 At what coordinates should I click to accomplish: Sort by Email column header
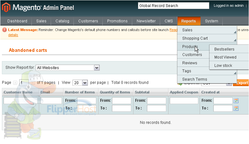coord(45,92)
